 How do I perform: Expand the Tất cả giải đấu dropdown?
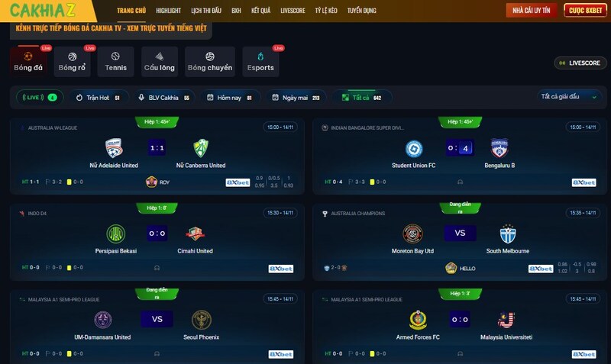coord(569,97)
